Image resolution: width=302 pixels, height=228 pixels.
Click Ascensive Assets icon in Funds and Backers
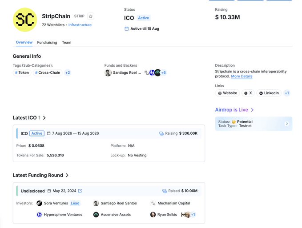[x=157, y=72]
